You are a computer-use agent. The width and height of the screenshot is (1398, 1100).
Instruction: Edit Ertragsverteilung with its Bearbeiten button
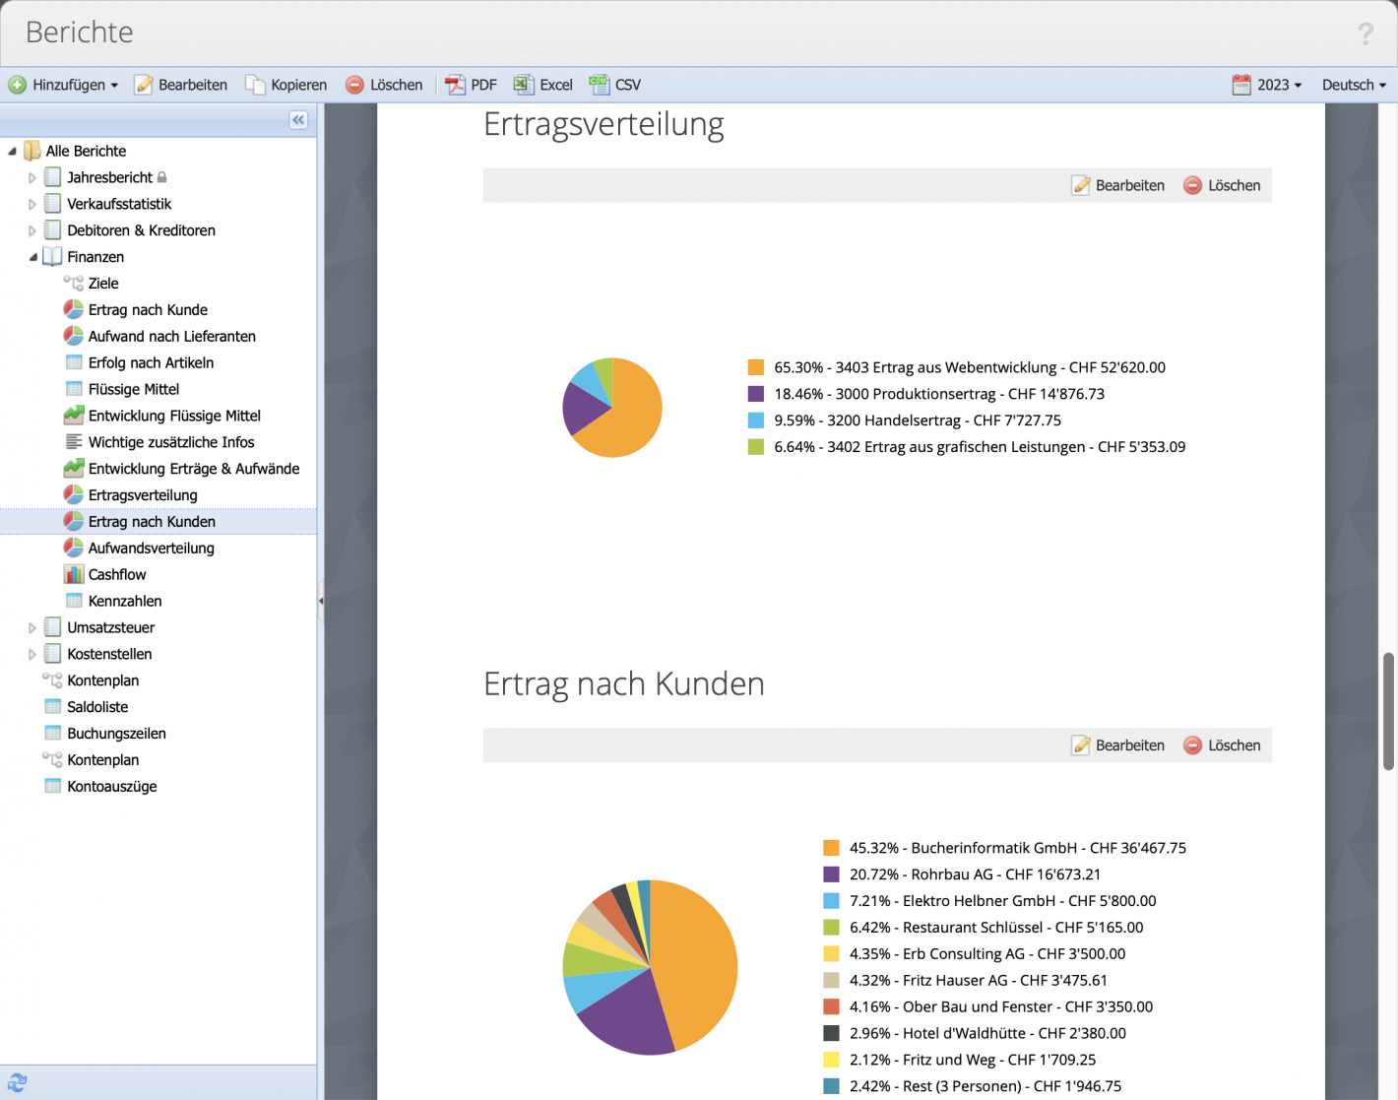point(1118,185)
